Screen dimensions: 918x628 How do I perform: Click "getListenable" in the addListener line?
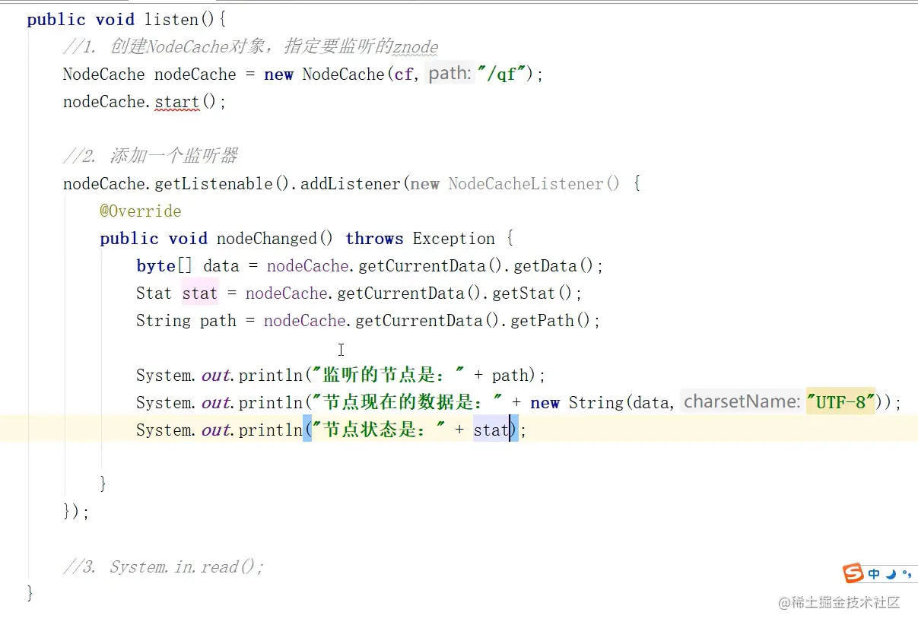214,184
